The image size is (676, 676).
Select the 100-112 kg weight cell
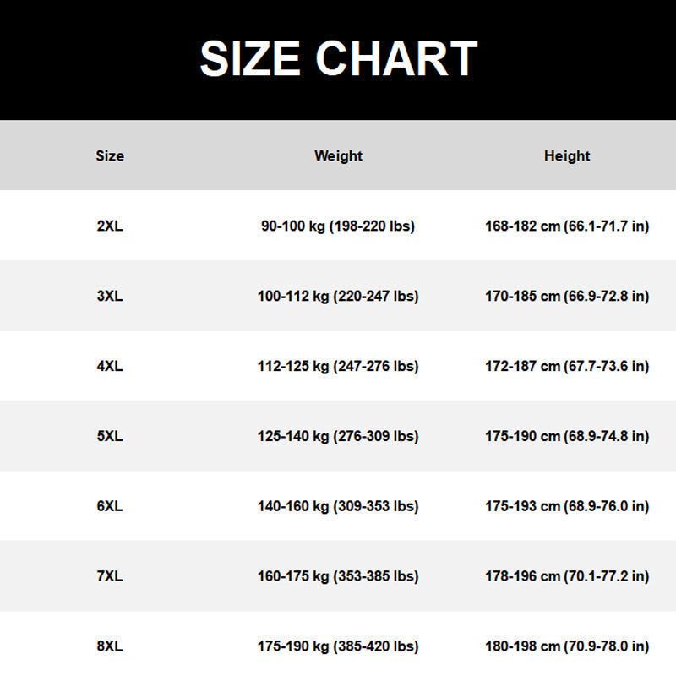pyautogui.click(x=338, y=297)
